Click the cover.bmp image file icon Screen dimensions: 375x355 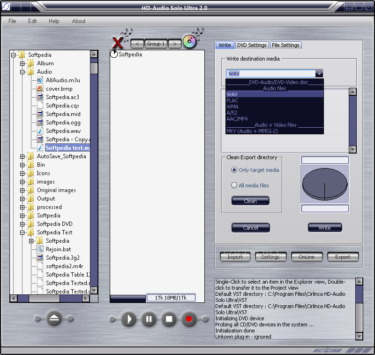pyautogui.click(x=40, y=89)
